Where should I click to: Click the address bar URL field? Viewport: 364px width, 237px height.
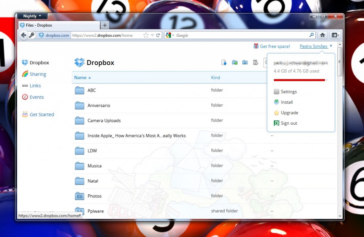click(x=107, y=35)
